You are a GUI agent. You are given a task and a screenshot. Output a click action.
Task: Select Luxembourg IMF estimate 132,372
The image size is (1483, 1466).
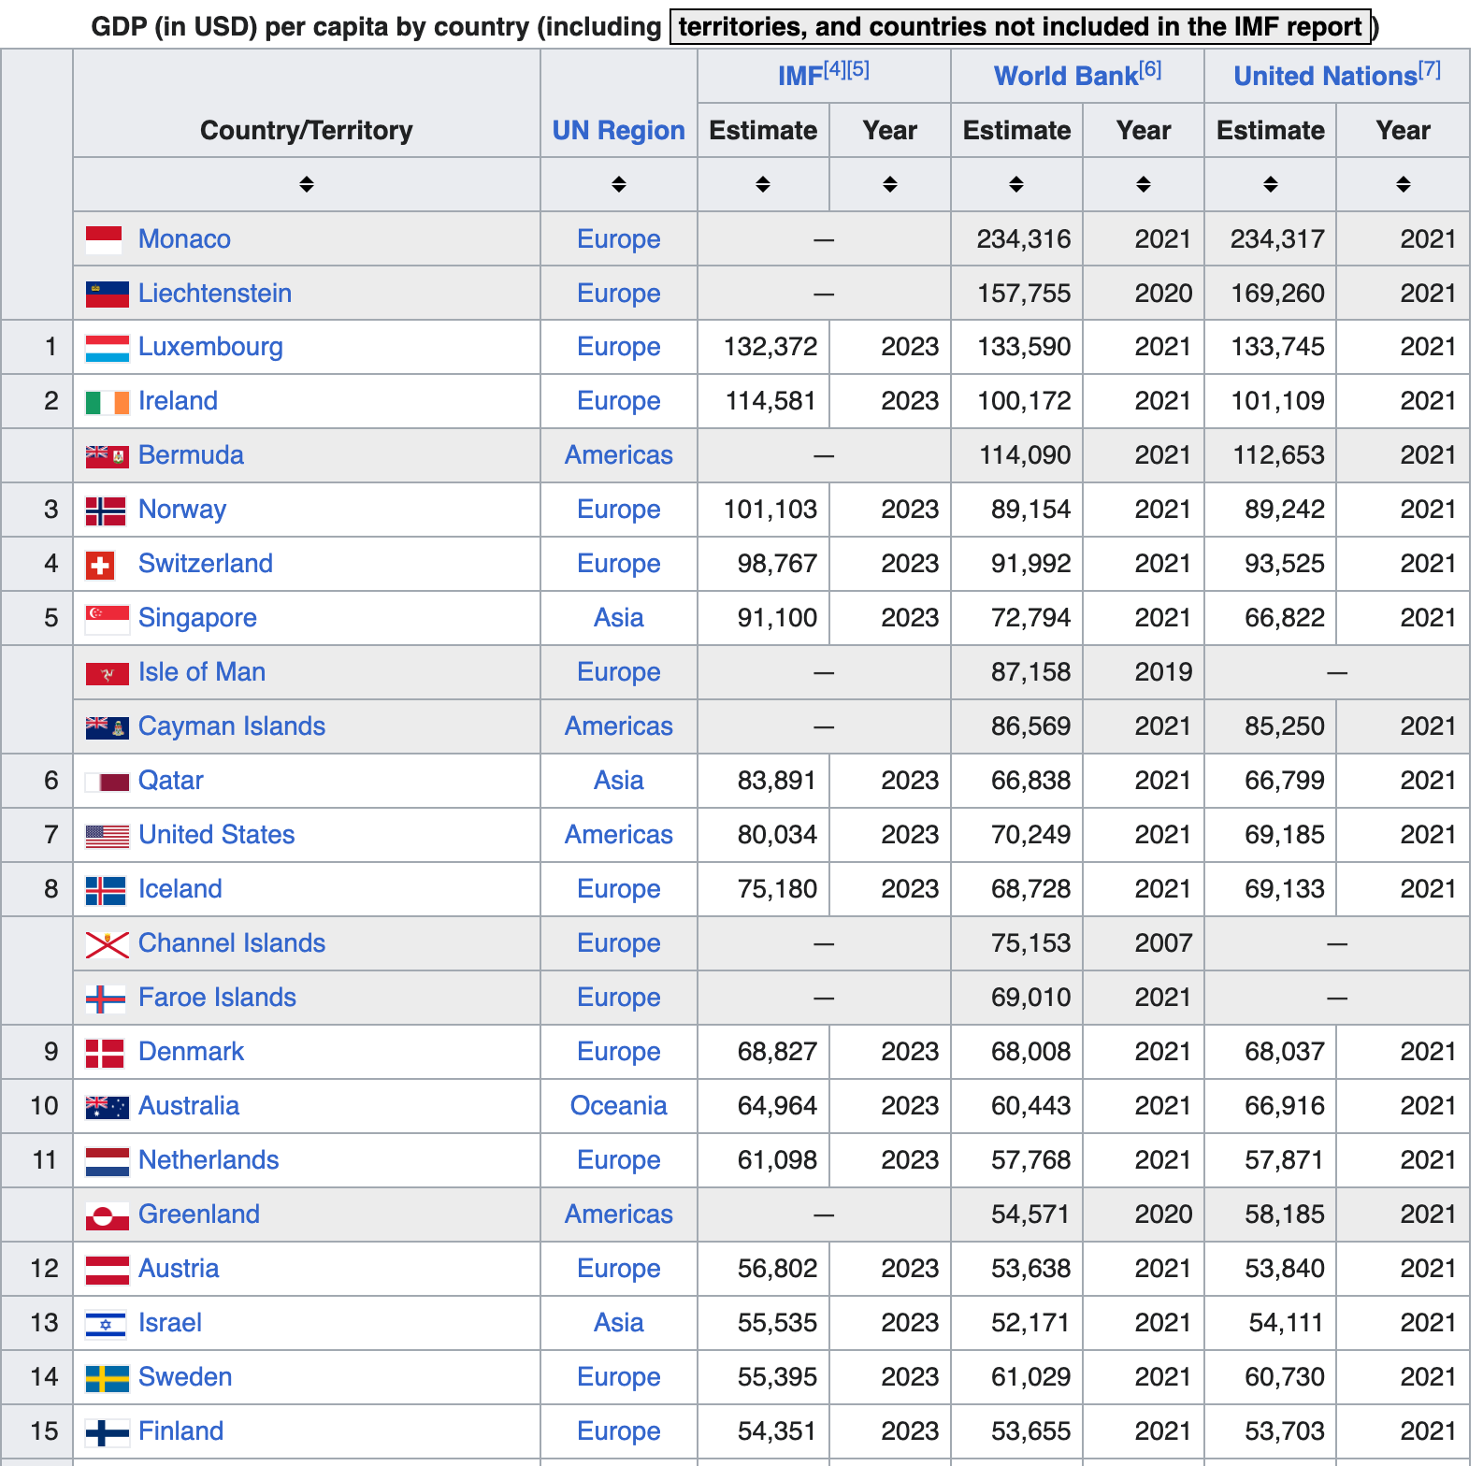pos(770,347)
